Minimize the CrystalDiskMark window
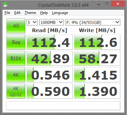This screenshot has width=127, height=115. [x=99, y=4]
